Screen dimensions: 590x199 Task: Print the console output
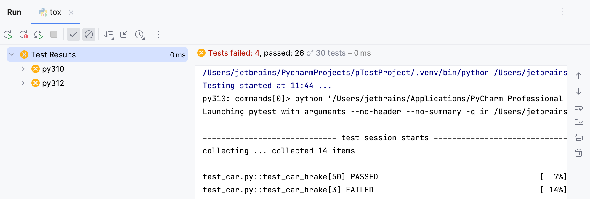coord(578,137)
